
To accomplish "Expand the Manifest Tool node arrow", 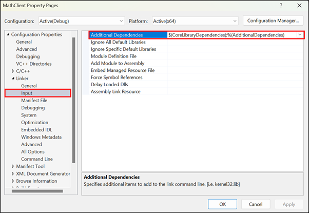I will point(13,166).
